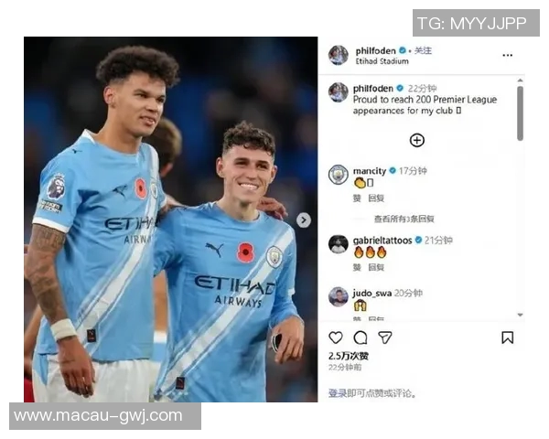This screenshot has width=549, height=439.
Task: Reply to gabrieltattoos comment via 回复
Action: tap(376, 268)
